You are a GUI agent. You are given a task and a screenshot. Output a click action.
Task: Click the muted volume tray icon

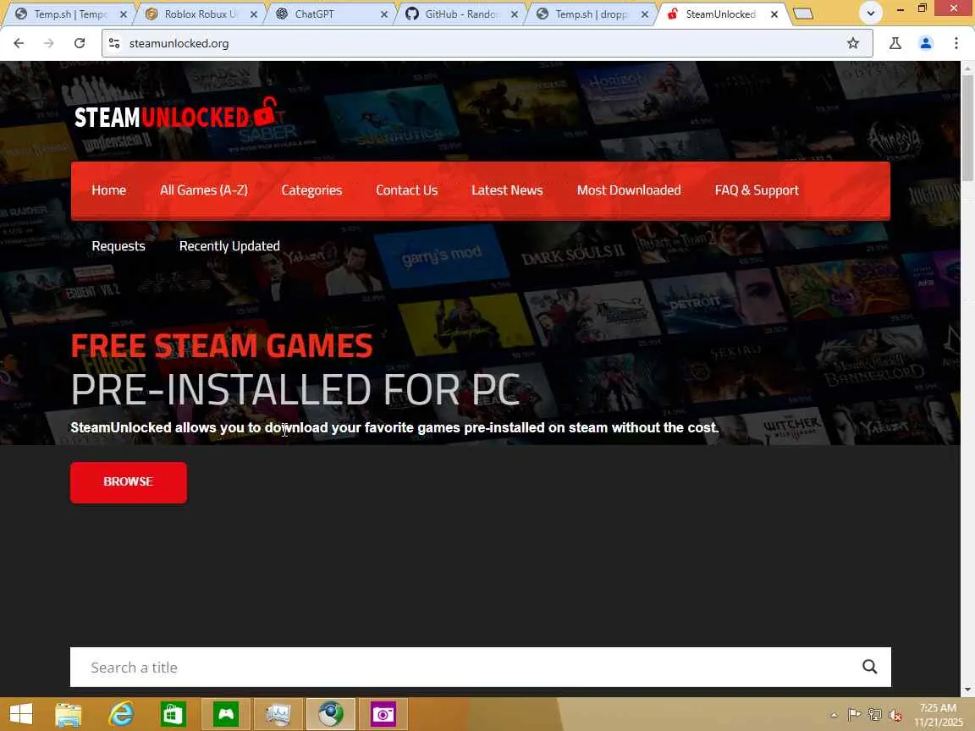coord(895,714)
